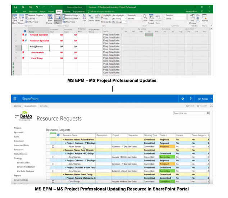Select the Hardware Specialist resource row

[39, 41]
